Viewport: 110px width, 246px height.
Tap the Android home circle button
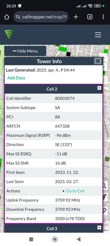tap(55, 239)
